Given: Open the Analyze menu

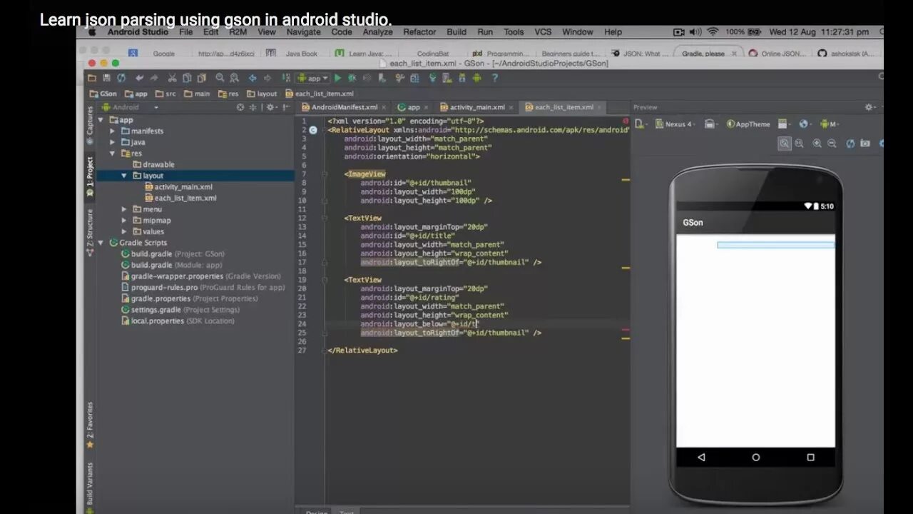Looking at the screenshot, I should (377, 32).
